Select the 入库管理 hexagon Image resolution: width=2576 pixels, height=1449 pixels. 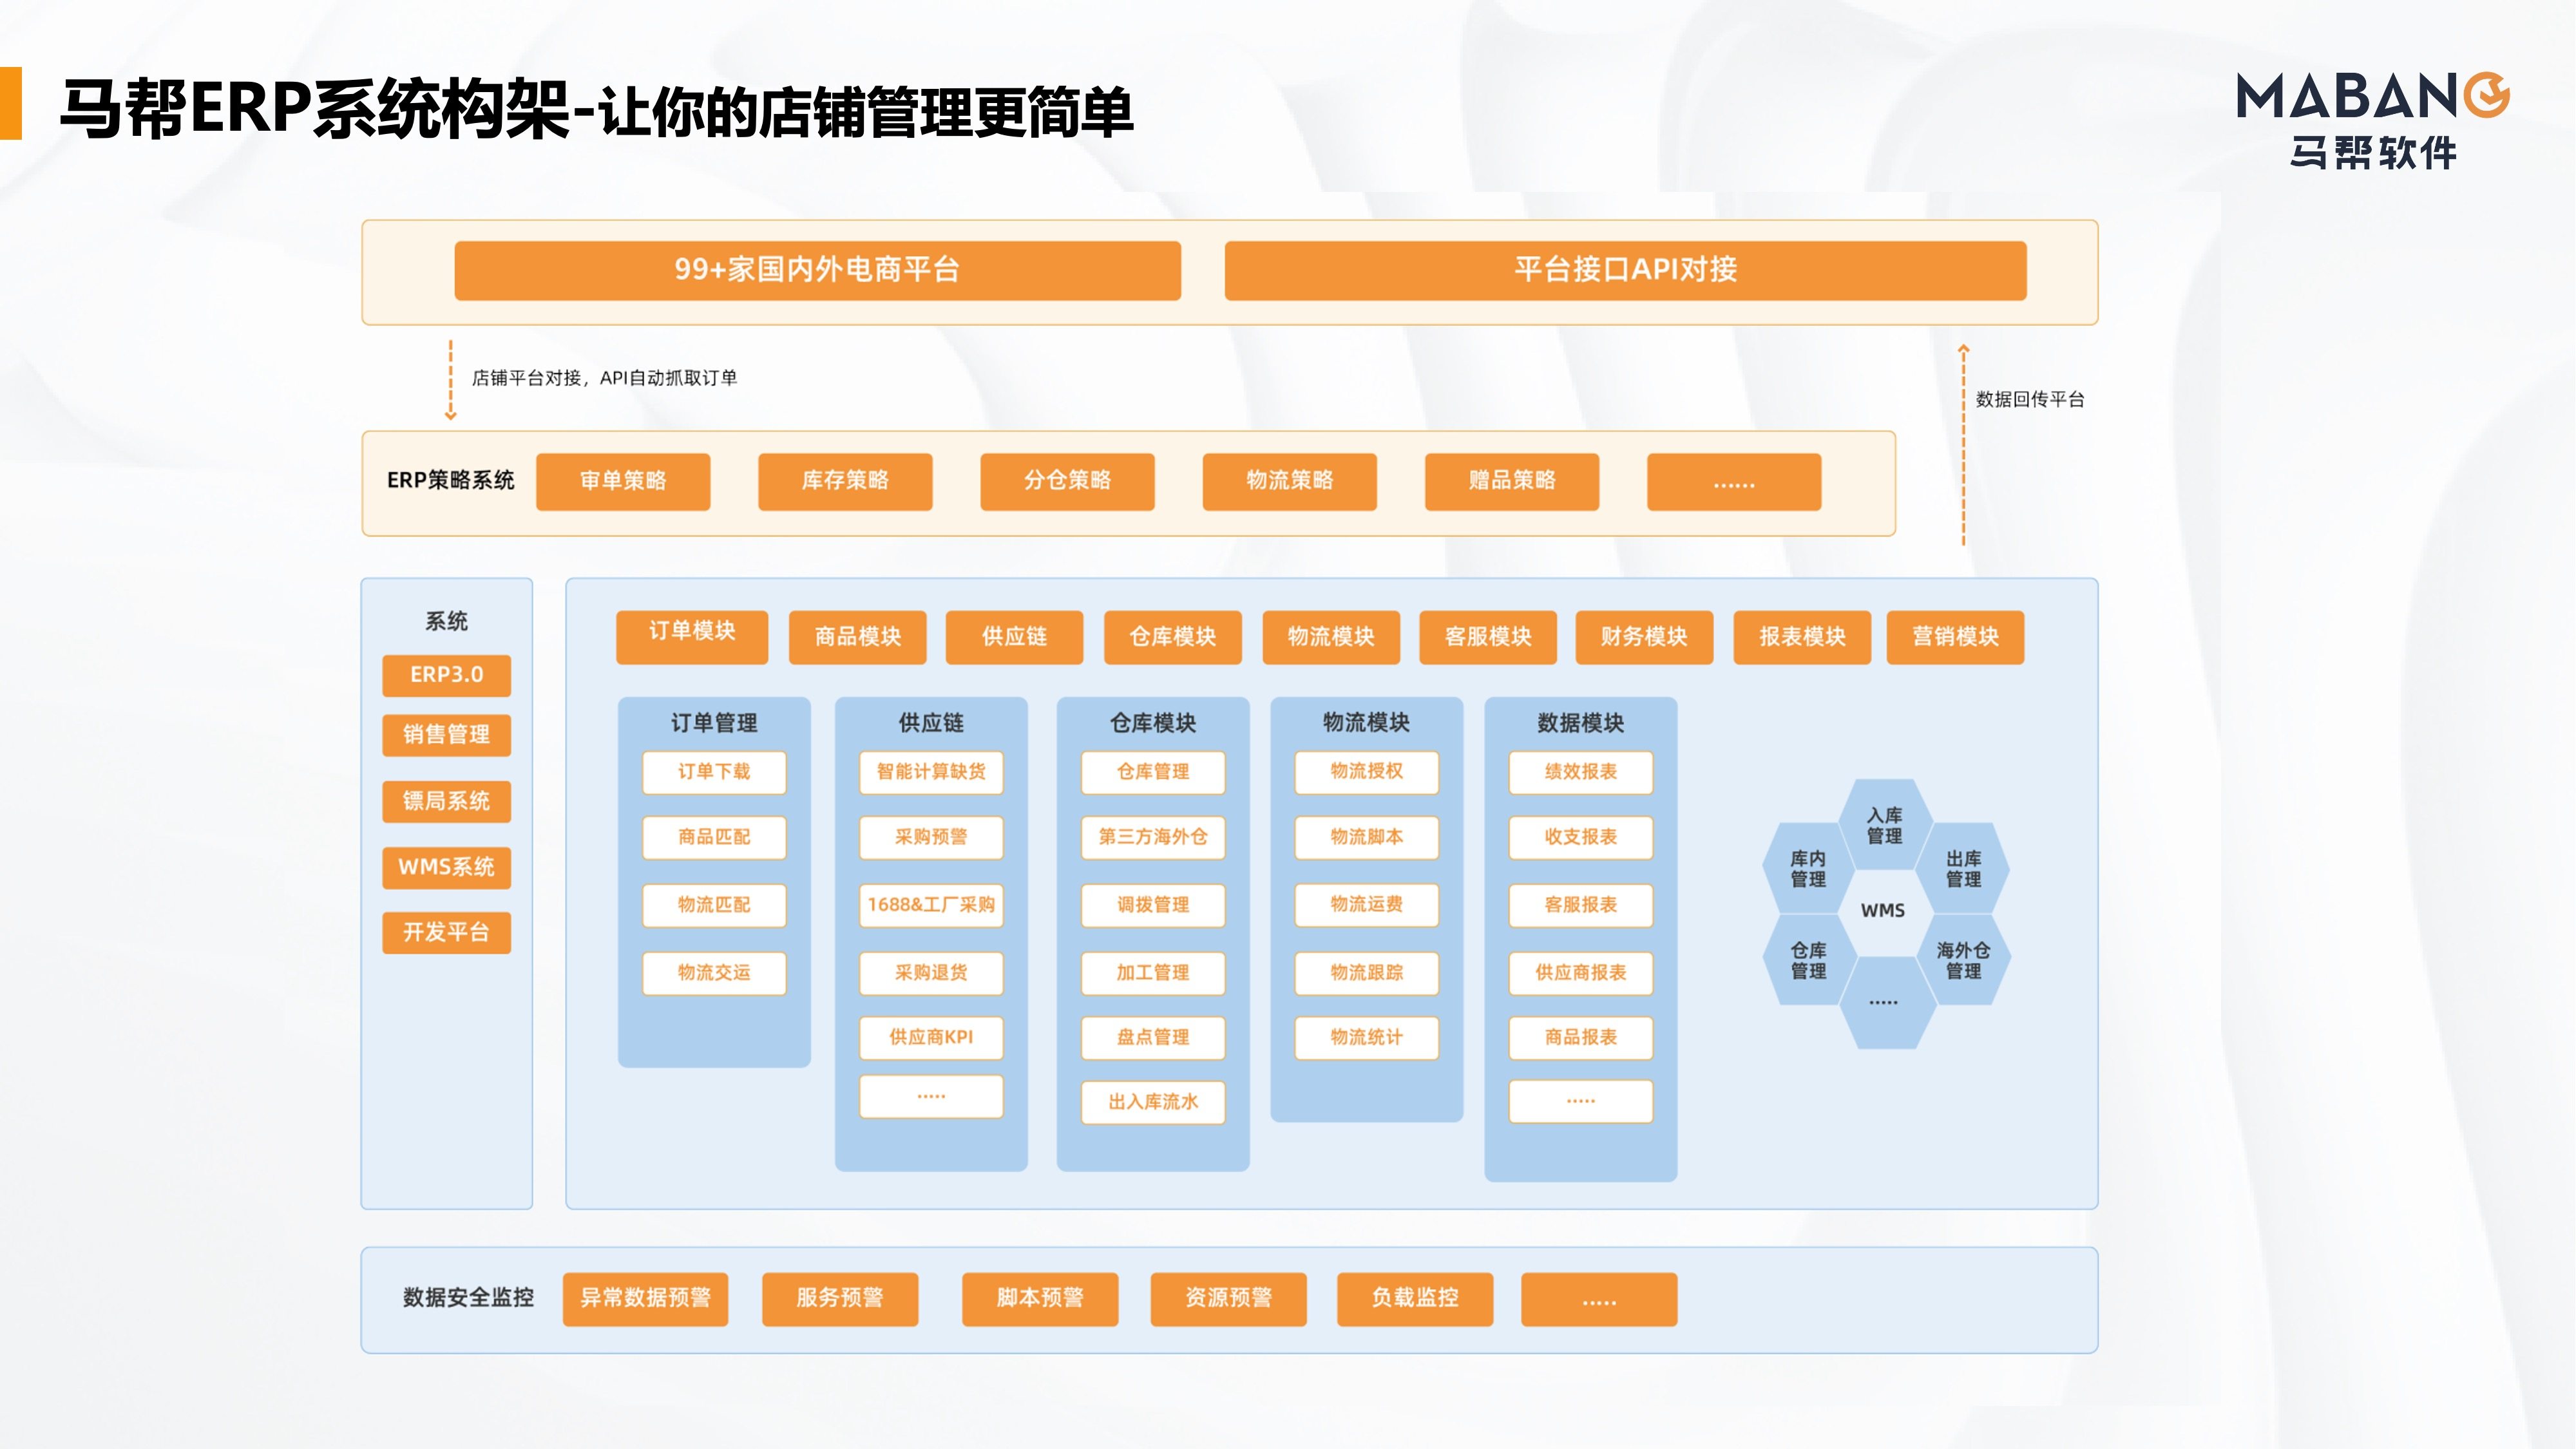[x=1885, y=826]
